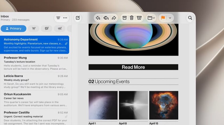Viewport: 224px width, 125px height.
Task: Delete the message with trash icon
Action: point(131,18)
